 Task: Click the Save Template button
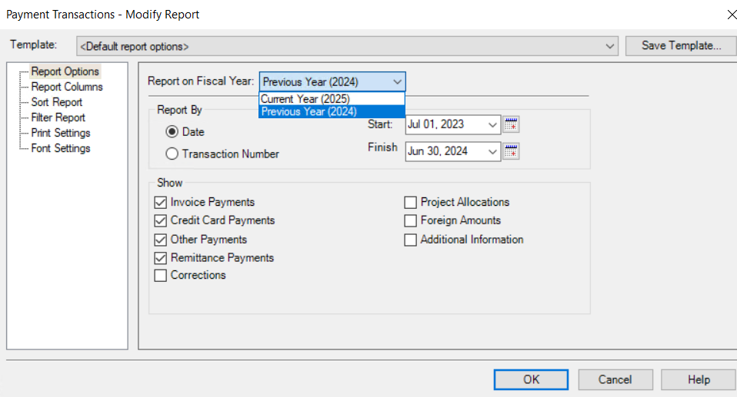point(681,45)
